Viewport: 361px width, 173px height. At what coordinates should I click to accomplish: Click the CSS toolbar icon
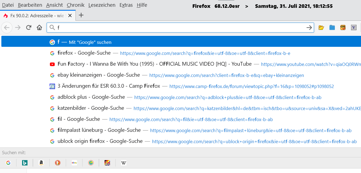point(343,27)
